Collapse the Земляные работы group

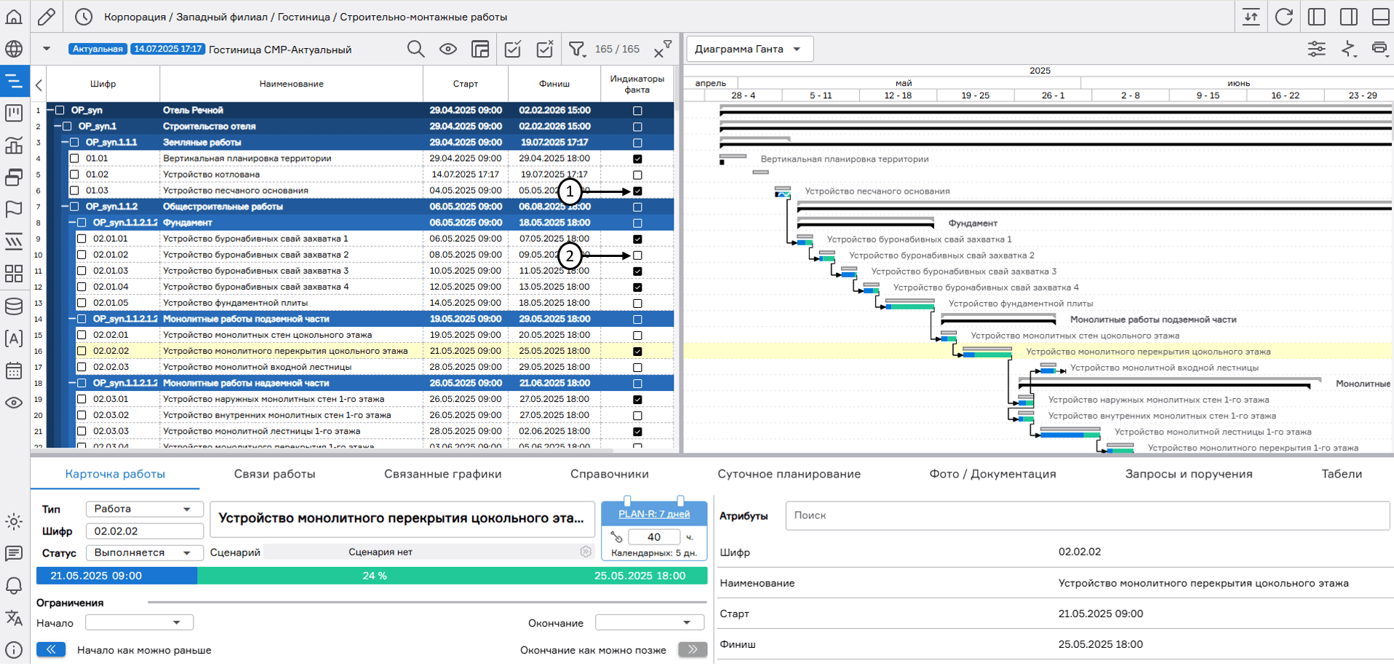[x=65, y=143]
